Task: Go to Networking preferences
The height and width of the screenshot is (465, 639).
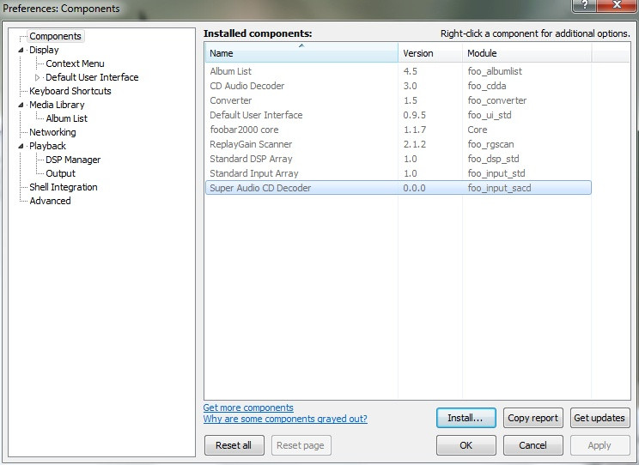Action: coord(52,132)
